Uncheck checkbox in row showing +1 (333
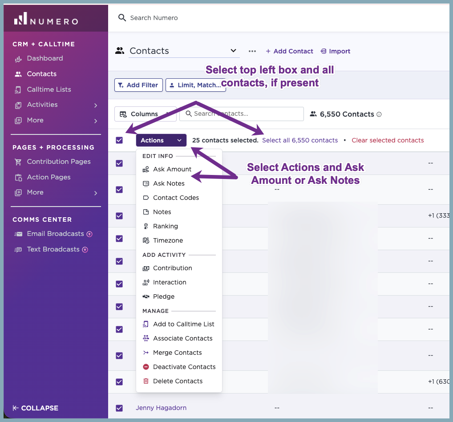 [x=119, y=216]
